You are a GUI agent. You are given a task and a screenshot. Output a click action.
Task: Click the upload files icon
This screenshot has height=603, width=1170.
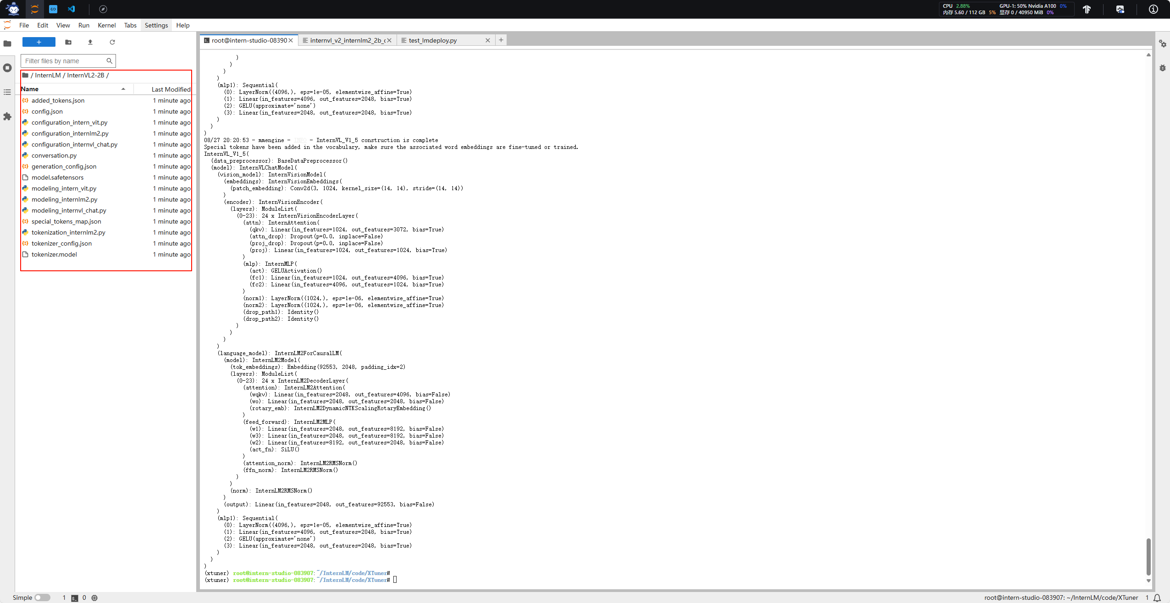[x=90, y=42]
